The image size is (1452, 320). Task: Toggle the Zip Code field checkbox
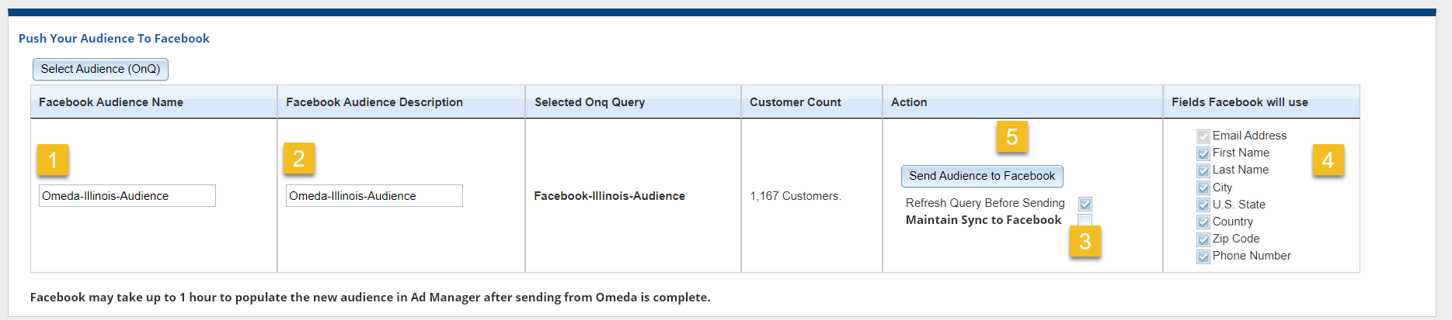tap(1203, 239)
